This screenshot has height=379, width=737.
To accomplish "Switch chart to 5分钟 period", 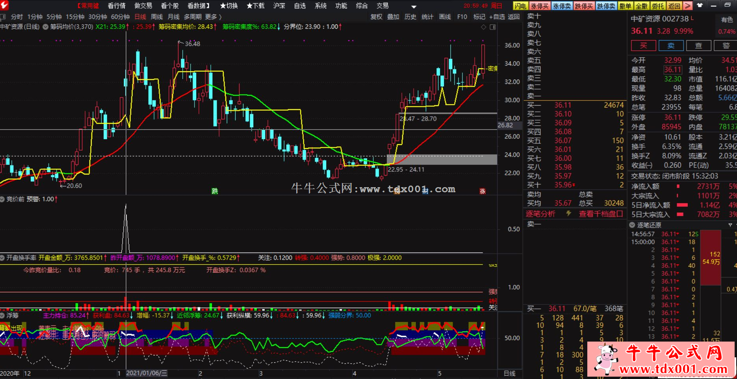I will click(x=54, y=17).
